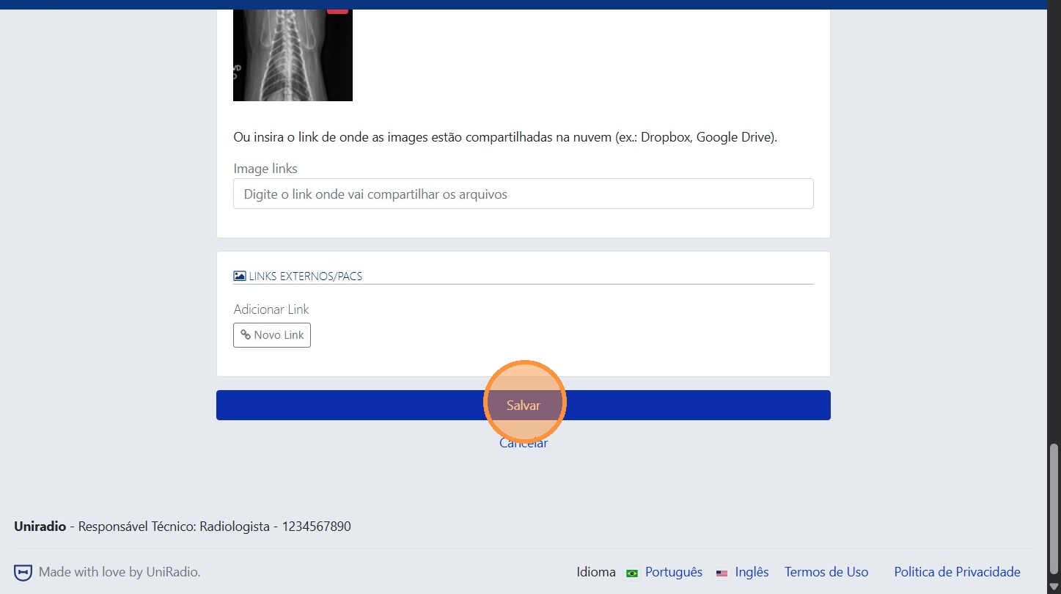Click the USA flag icon
The image size is (1061, 594).
(x=722, y=573)
